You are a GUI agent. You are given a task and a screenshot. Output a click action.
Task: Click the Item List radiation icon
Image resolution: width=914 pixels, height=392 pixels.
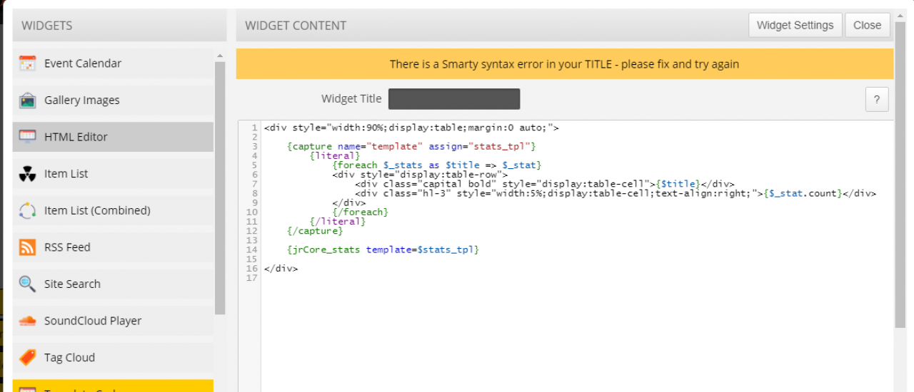28,174
